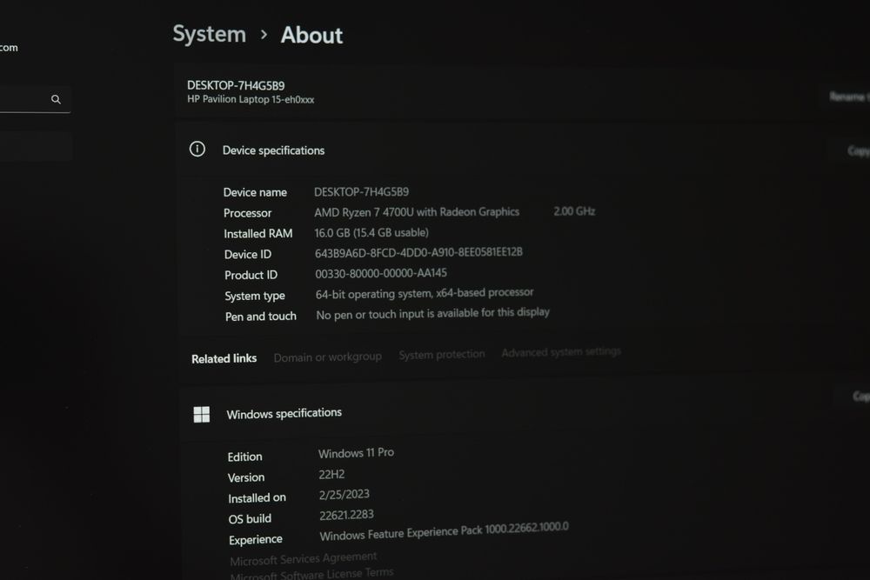This screenshot has width=870, height=580.
Task: Select the AMD Ryzen 7 4700U processor value
Action: 417,212
